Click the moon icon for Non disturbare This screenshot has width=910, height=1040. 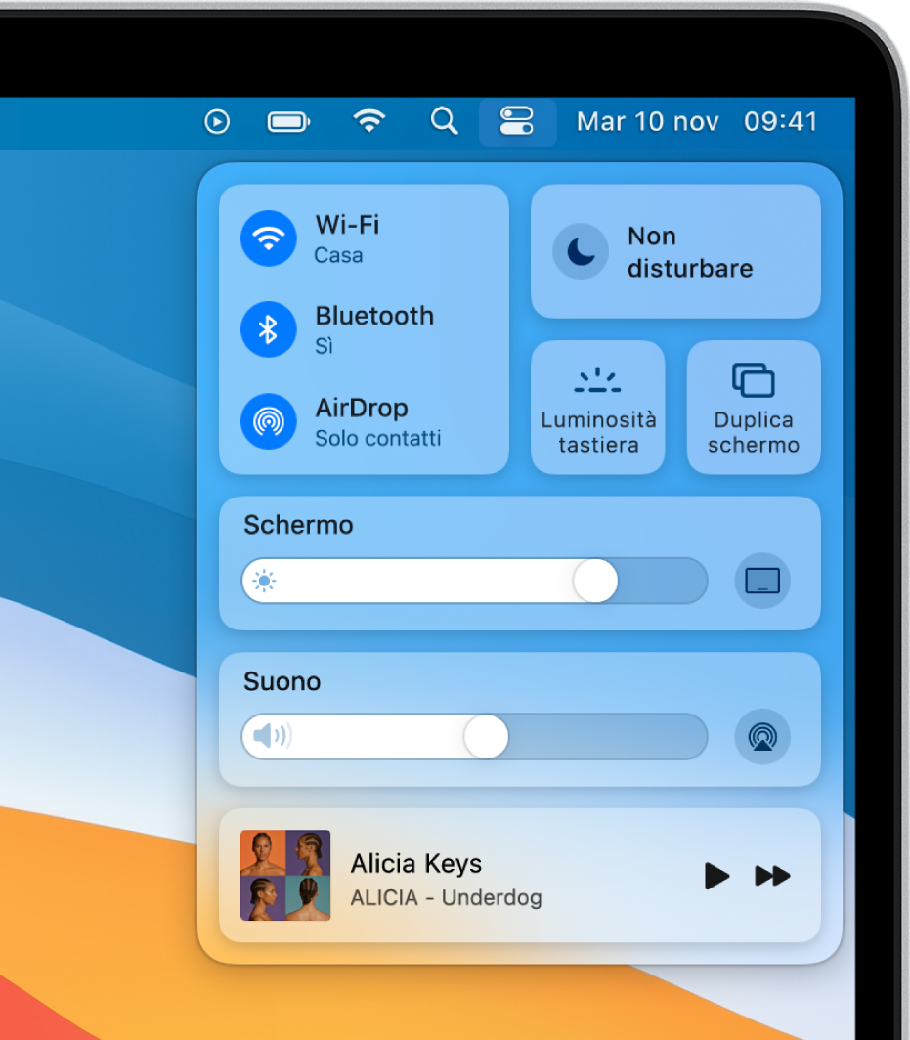click(581, 251)
